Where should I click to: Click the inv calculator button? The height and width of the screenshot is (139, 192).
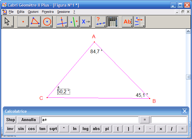click(10, 129)
